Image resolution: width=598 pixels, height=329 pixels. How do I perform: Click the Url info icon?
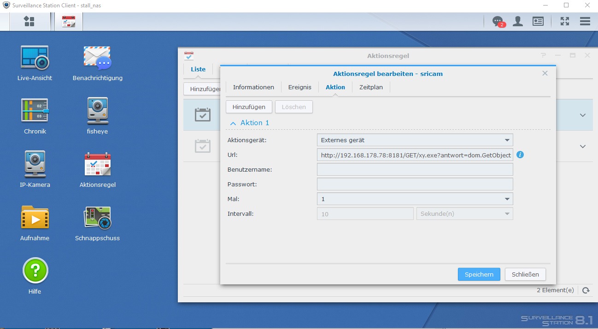520,155
